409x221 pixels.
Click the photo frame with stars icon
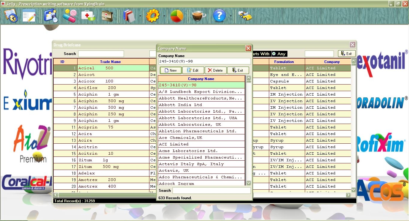coord(51,16)
